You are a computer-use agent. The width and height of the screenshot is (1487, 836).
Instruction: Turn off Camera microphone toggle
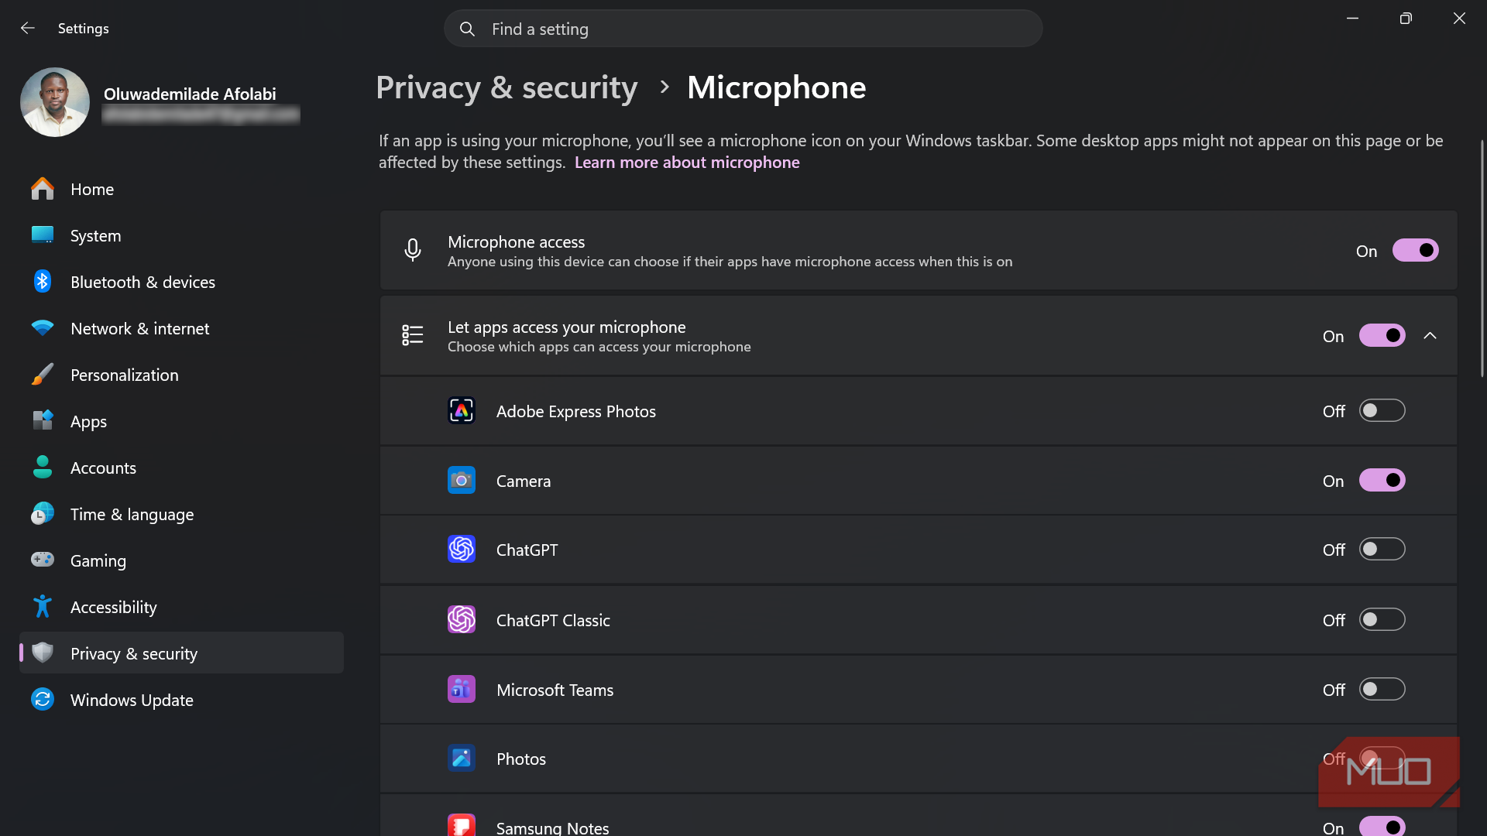pos(1382,481)
